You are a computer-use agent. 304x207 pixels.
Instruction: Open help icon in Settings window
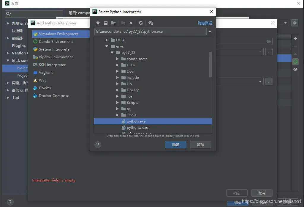pyautogui.click(x=10, y=202)
